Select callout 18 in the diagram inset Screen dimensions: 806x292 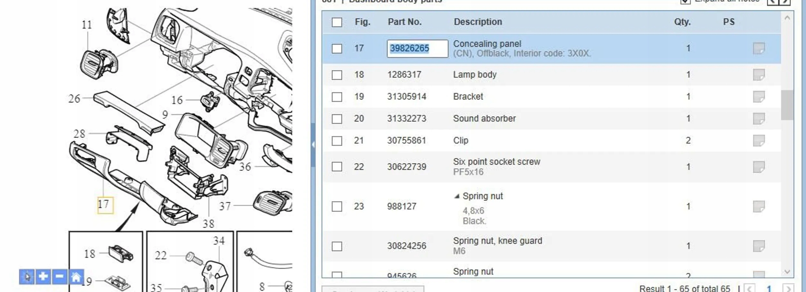tap(90, 254)
